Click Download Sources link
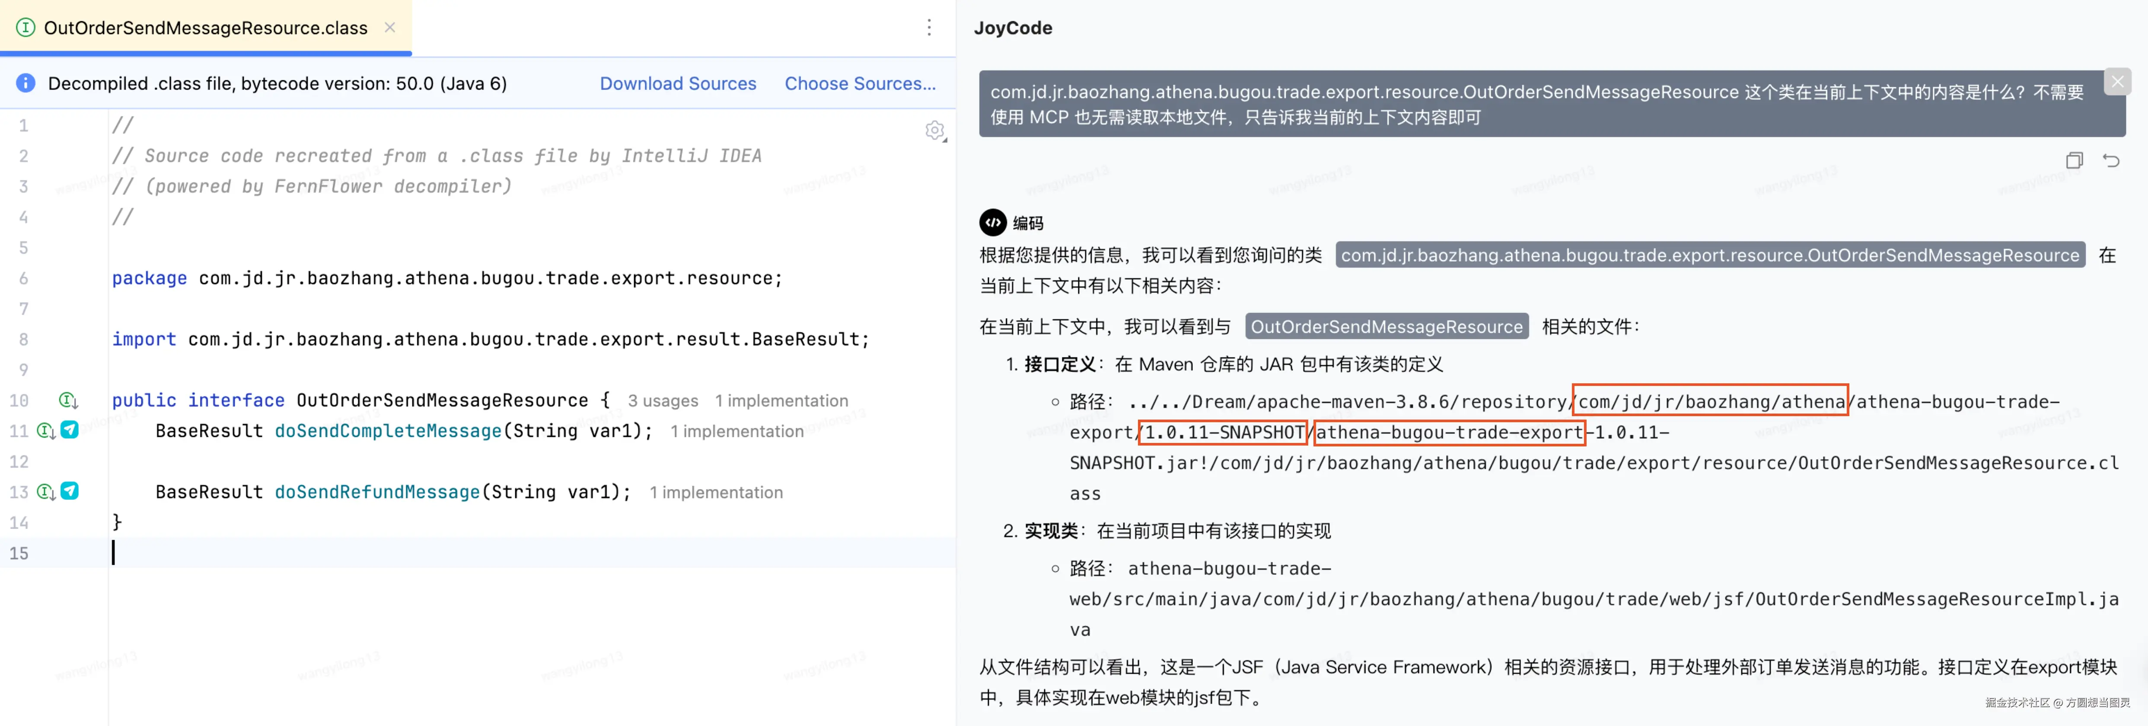 [x=678, y=83]
